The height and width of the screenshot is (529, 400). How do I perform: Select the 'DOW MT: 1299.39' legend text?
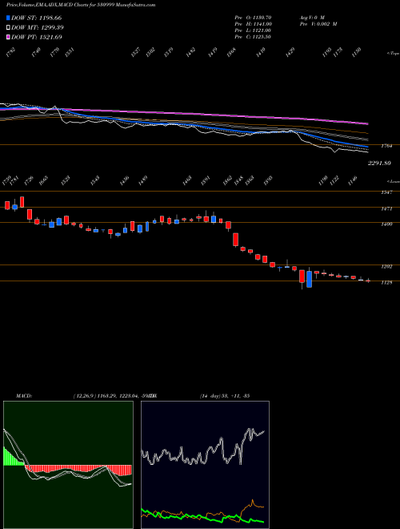38,28
